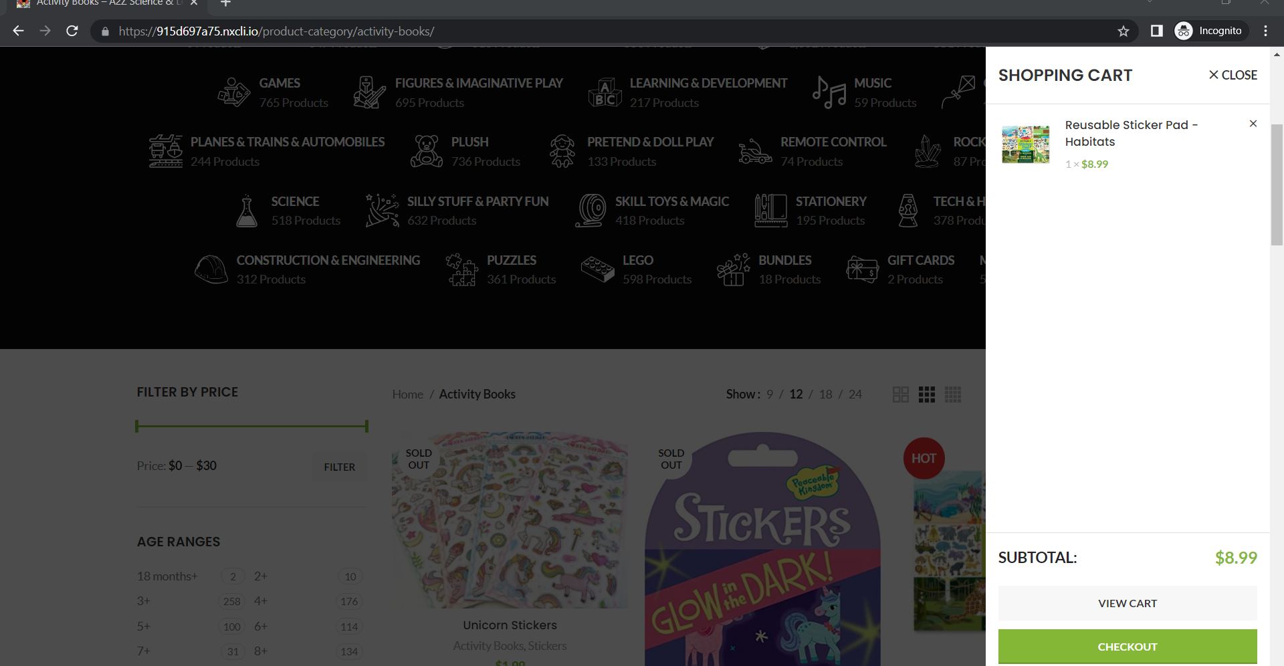Open a new browser tab
The image size is (1284, 666).
pyautogui.click(x=226, y=3)
